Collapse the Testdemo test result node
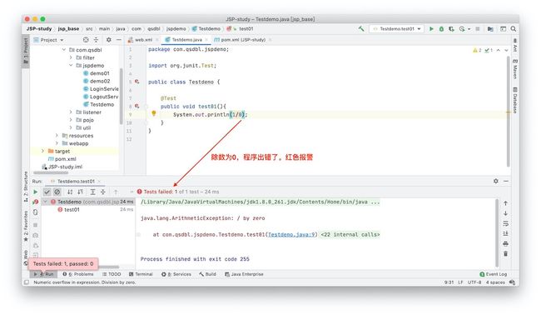 point(45,202)
